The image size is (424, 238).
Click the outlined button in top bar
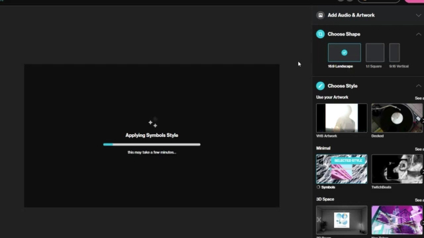[378, 1]
